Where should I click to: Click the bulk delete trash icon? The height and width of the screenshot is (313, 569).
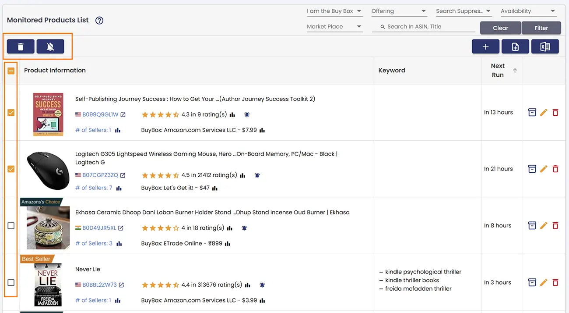click(20, 46)
